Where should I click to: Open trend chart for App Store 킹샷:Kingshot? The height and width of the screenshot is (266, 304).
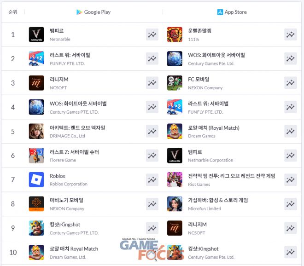(290, 252)
